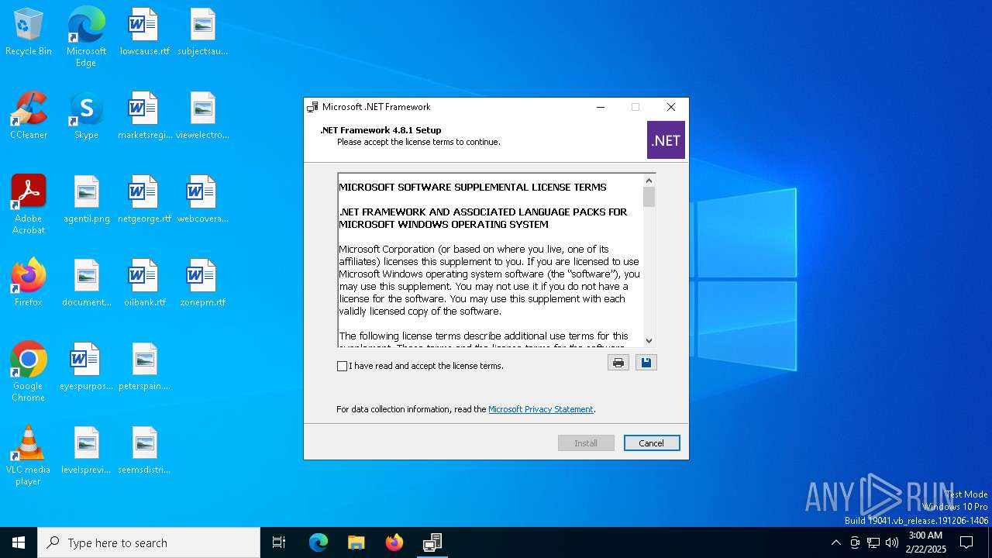Select document... file on desktop
This screenshot has height=558, width=992.
86,284
